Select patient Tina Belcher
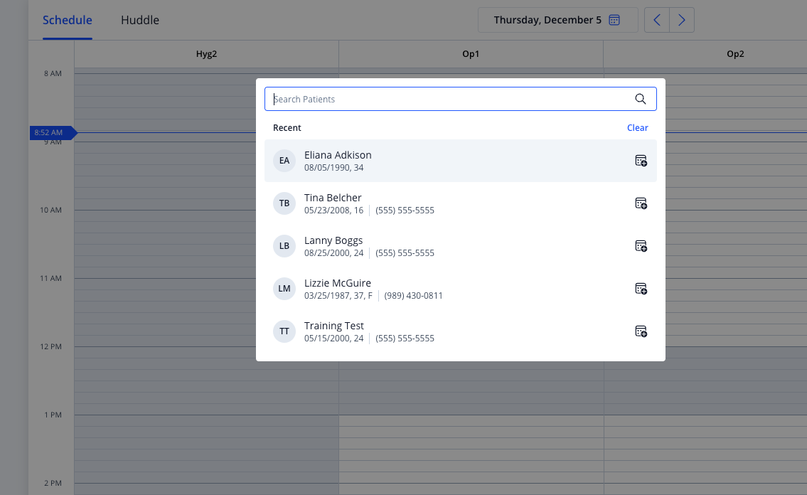The width and height of the screenshot is (807, 495). click(x=461, y=203)
